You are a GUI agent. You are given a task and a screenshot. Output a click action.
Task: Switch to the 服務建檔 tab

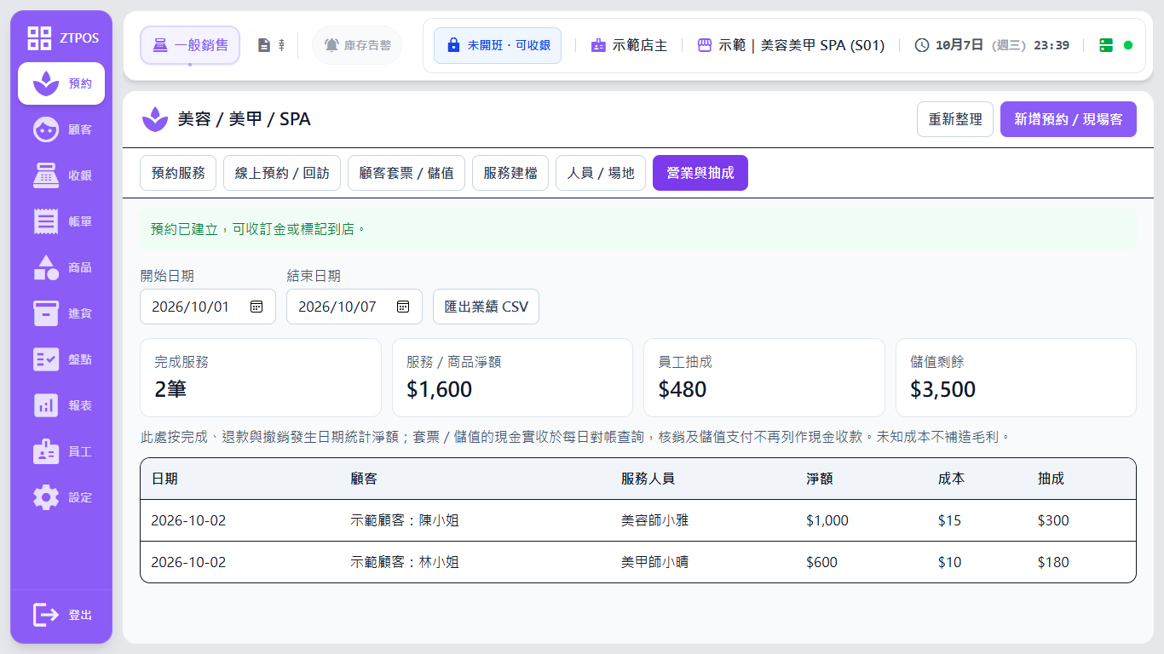[510, 173]
